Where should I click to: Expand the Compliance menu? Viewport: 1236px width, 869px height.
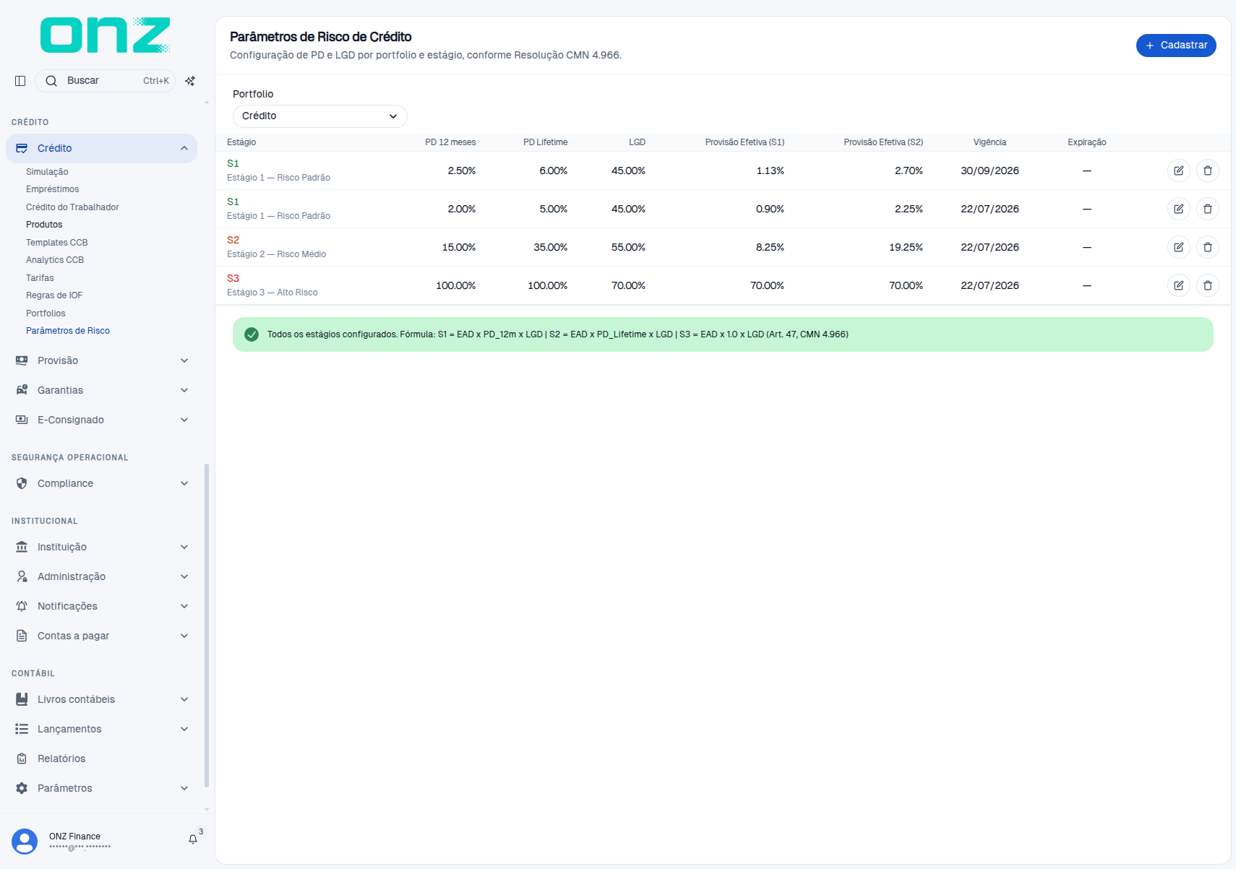click(x=101, y=483)
